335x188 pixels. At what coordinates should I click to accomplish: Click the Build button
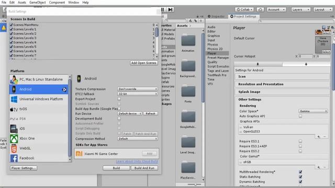coord(116,168)
